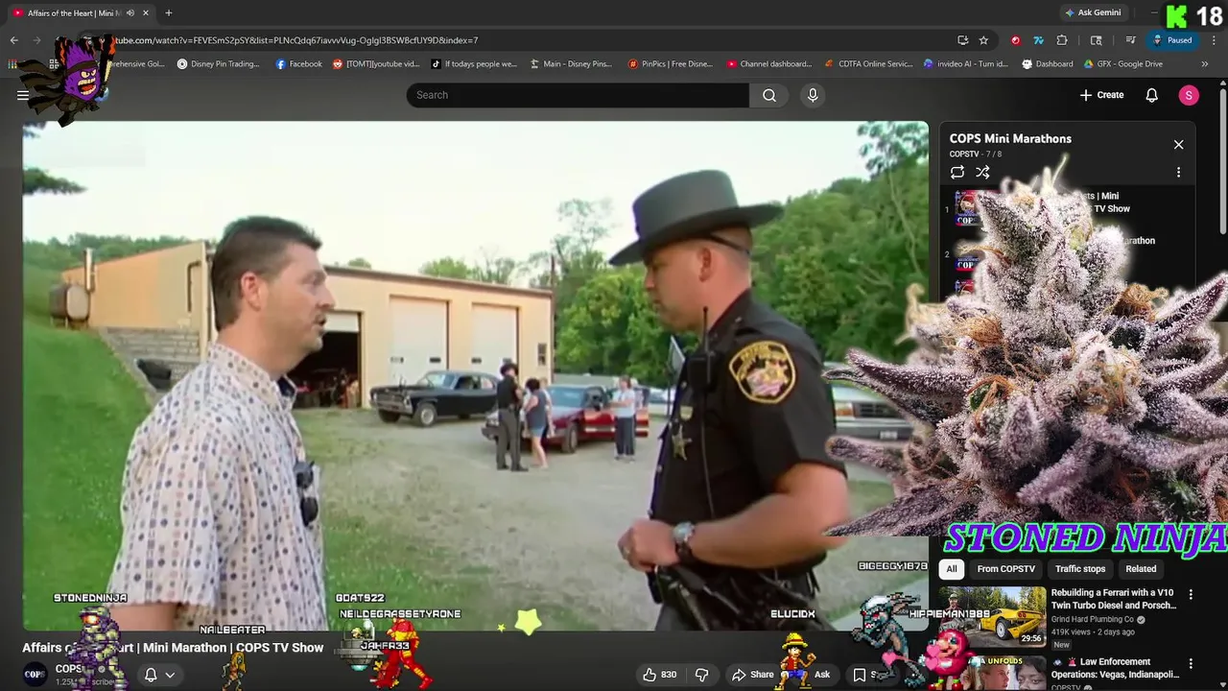Close the COPS Mini Marathons playlist panel
Screen dimensions: 1228x691
tap(1178, 145)
